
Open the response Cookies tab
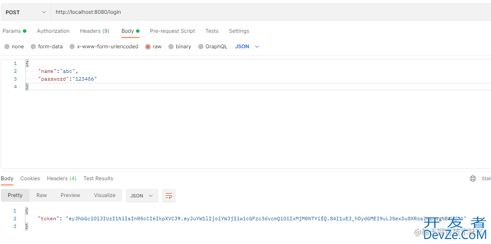[30, 178]
